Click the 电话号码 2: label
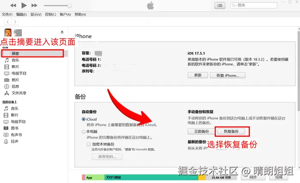Image resolution: width=300 pixels, height=183 pixels. 91,66
